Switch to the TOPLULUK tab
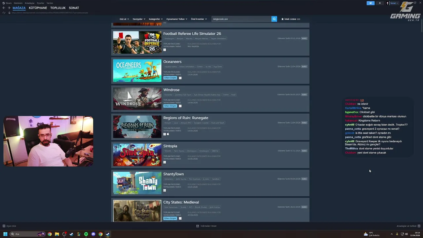The image size is (423, 238). 58,8
